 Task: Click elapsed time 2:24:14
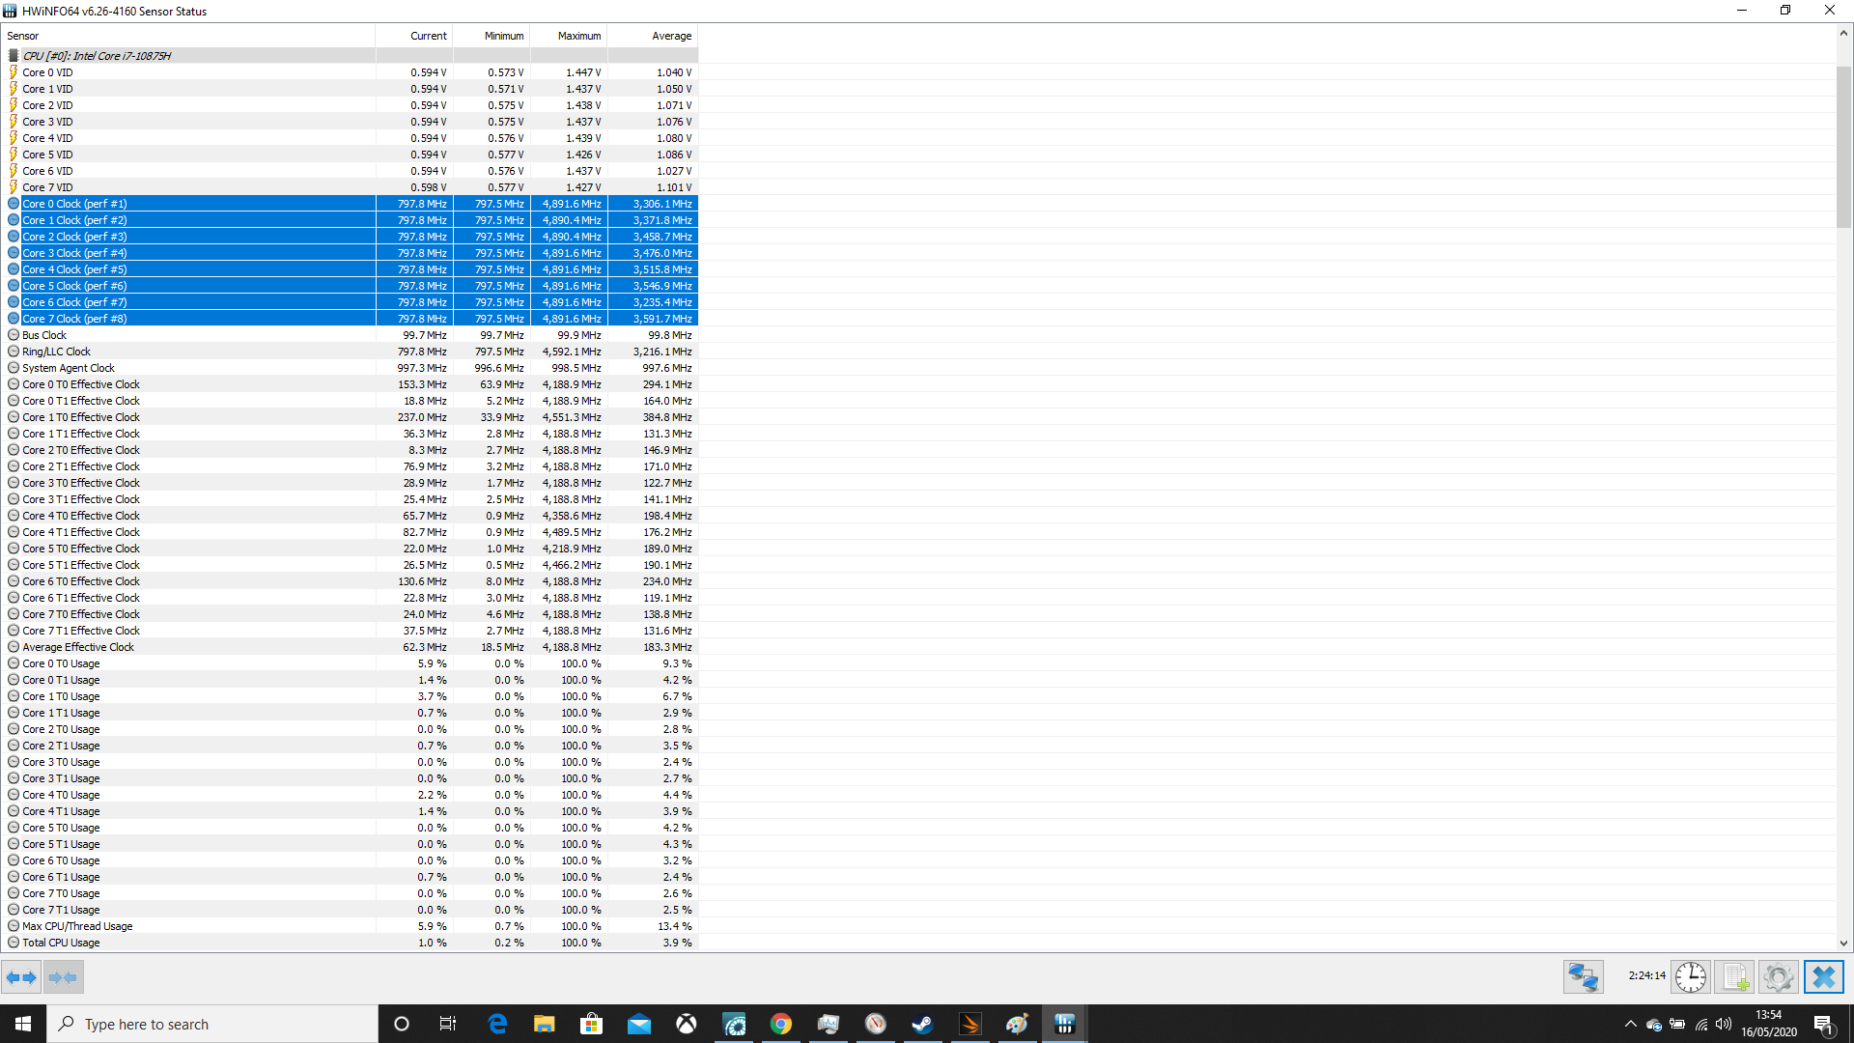coord(1646,975)
